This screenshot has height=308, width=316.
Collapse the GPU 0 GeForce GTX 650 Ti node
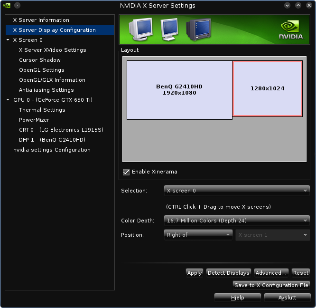[8, 99]
